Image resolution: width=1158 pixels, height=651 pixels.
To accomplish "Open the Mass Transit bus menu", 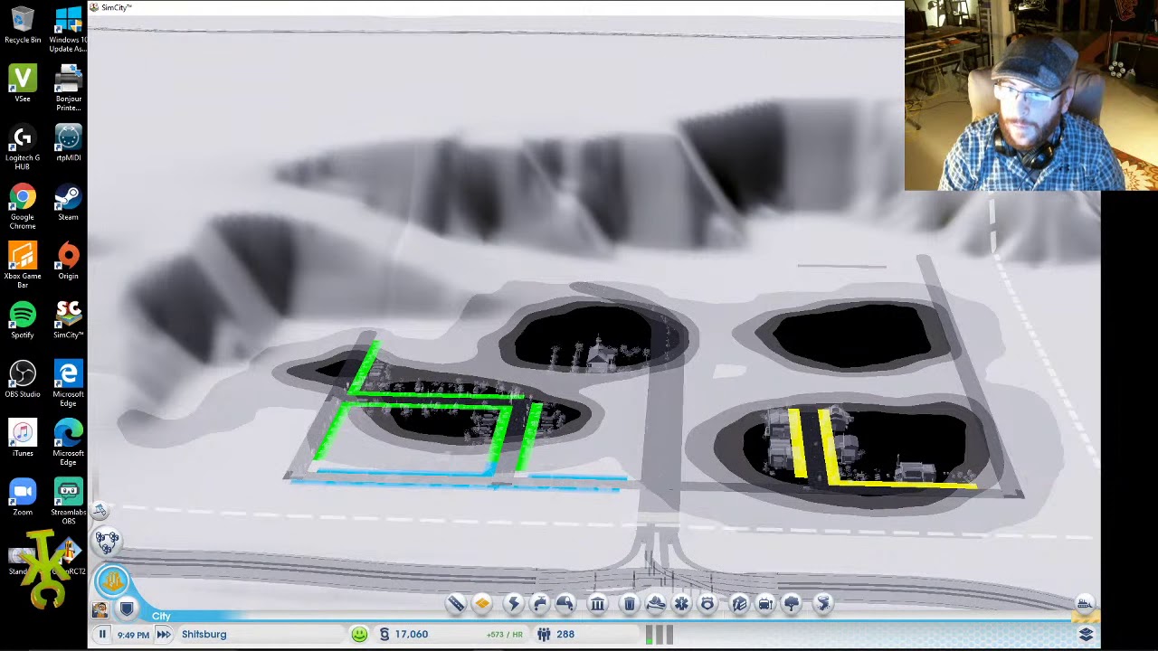I will point(765,604).
